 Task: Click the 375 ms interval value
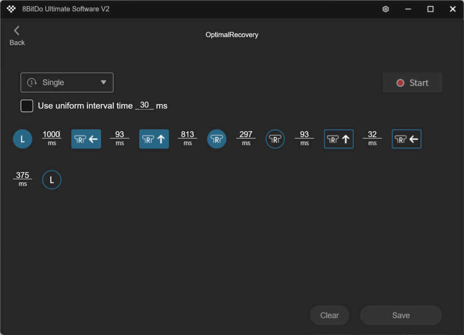click(x=23, y=175)
